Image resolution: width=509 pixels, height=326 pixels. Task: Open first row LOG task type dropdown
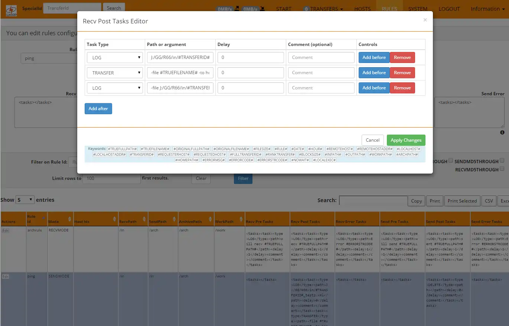115,57
